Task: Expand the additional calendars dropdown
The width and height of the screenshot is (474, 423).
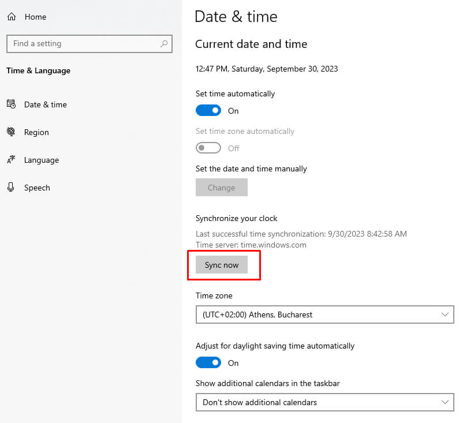Action: pyautogui.click(x=324, y=402)
